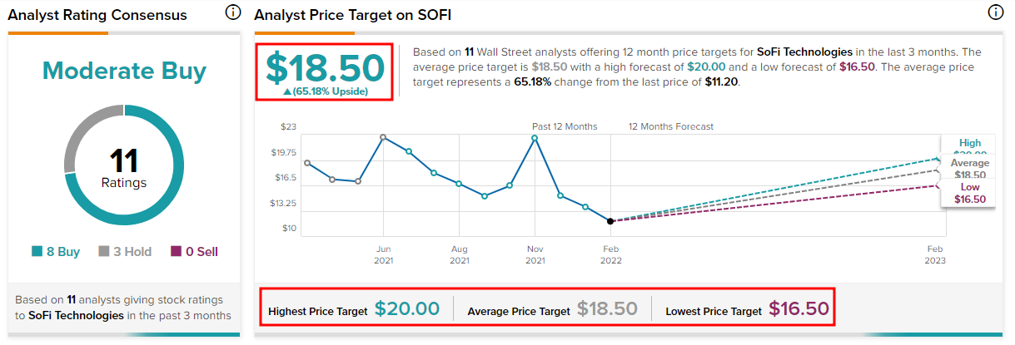This screenshot has height=345, width=1015.
Task: Click the Lowest Price Target $16.50 value
Action: click(800, 309)
